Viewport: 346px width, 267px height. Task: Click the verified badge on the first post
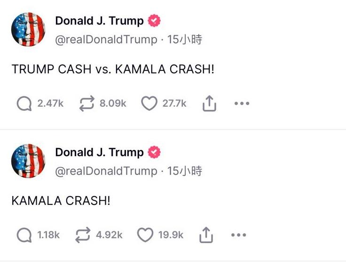pyautogui.click(x=154, y=21)
